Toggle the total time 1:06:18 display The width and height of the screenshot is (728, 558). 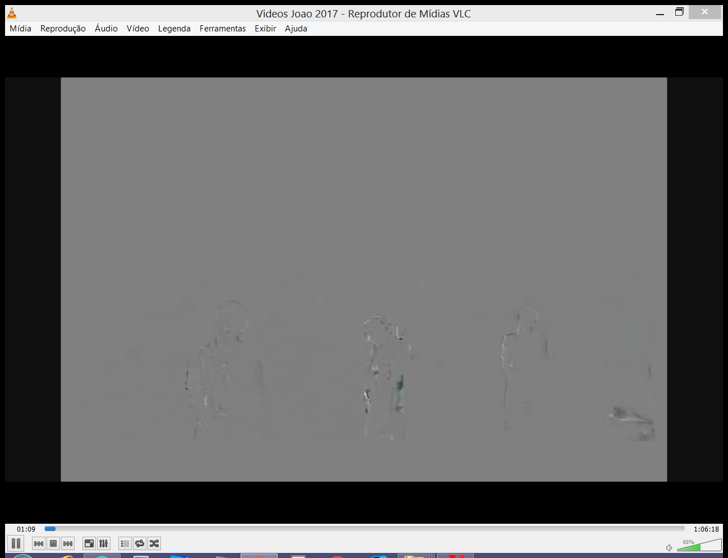pyautogui.click(x=706, y=529)
